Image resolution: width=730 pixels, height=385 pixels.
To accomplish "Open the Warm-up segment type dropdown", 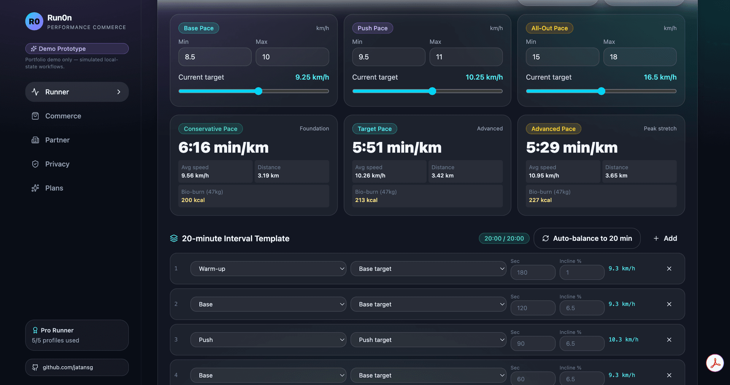I will (268, 269).
